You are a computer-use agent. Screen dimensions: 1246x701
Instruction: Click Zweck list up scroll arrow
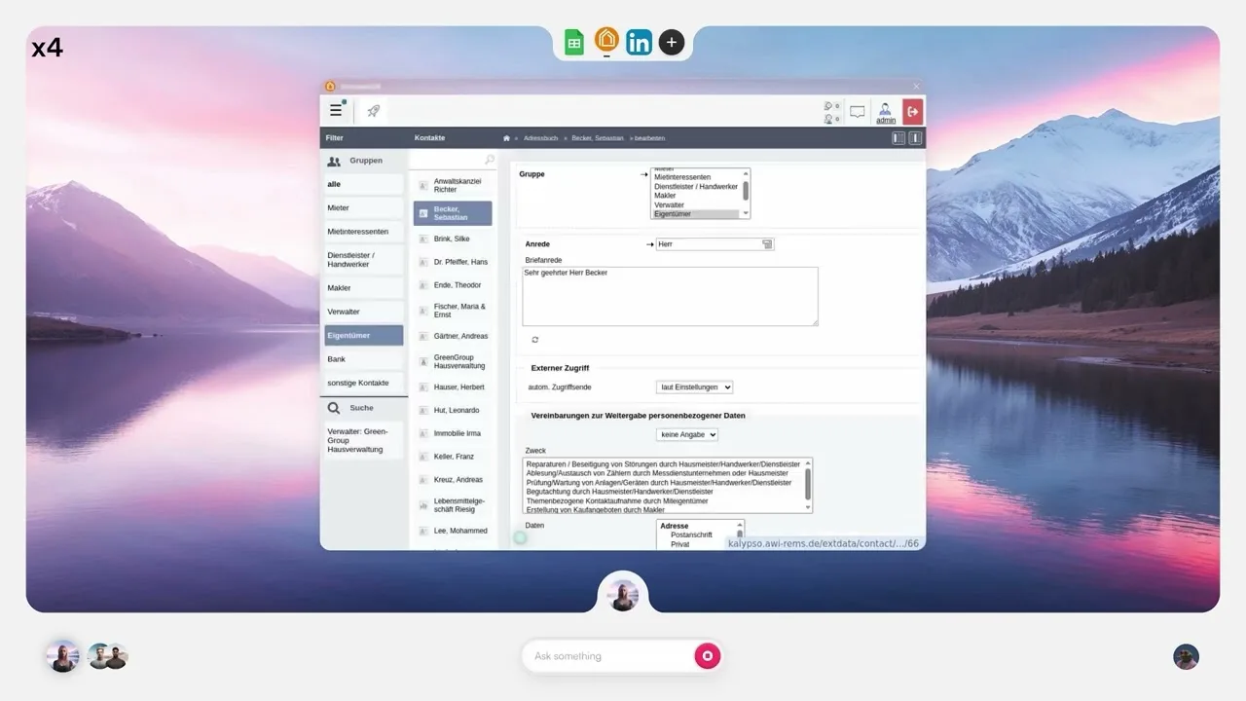coord(808,462)
